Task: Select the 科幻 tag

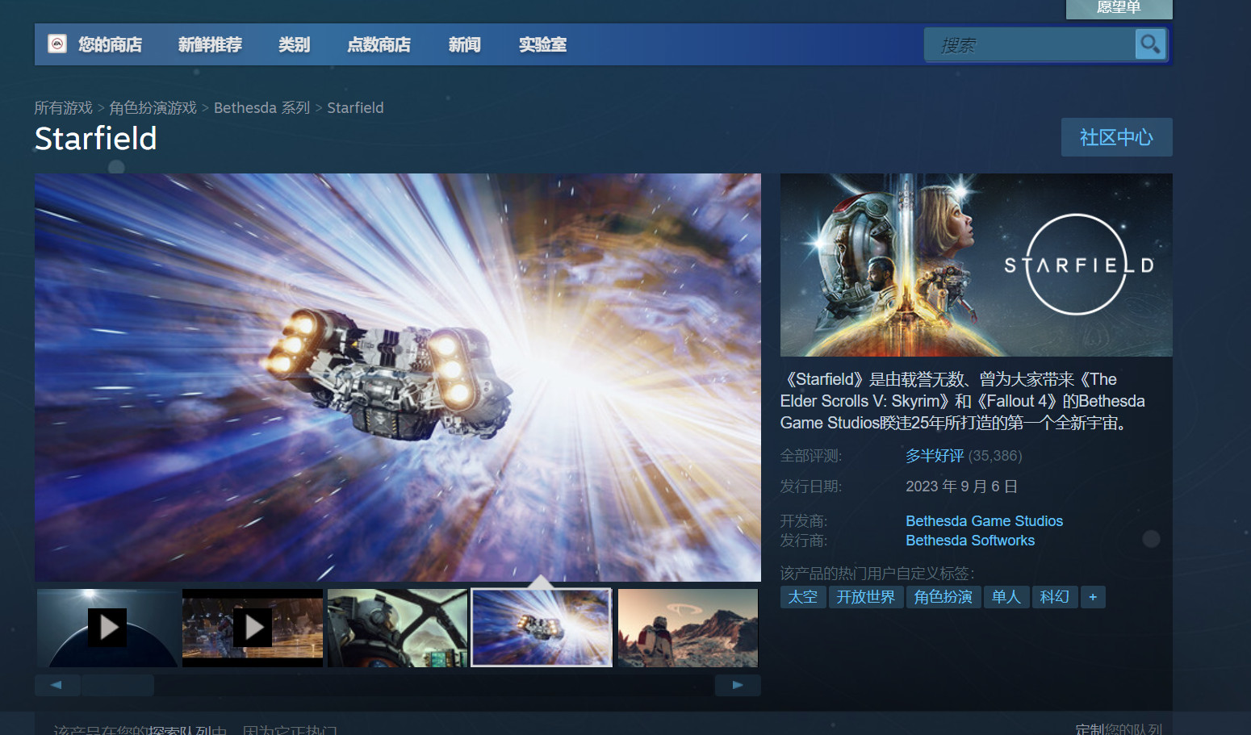Action: pyautogui.click(x=1055, y=597)
